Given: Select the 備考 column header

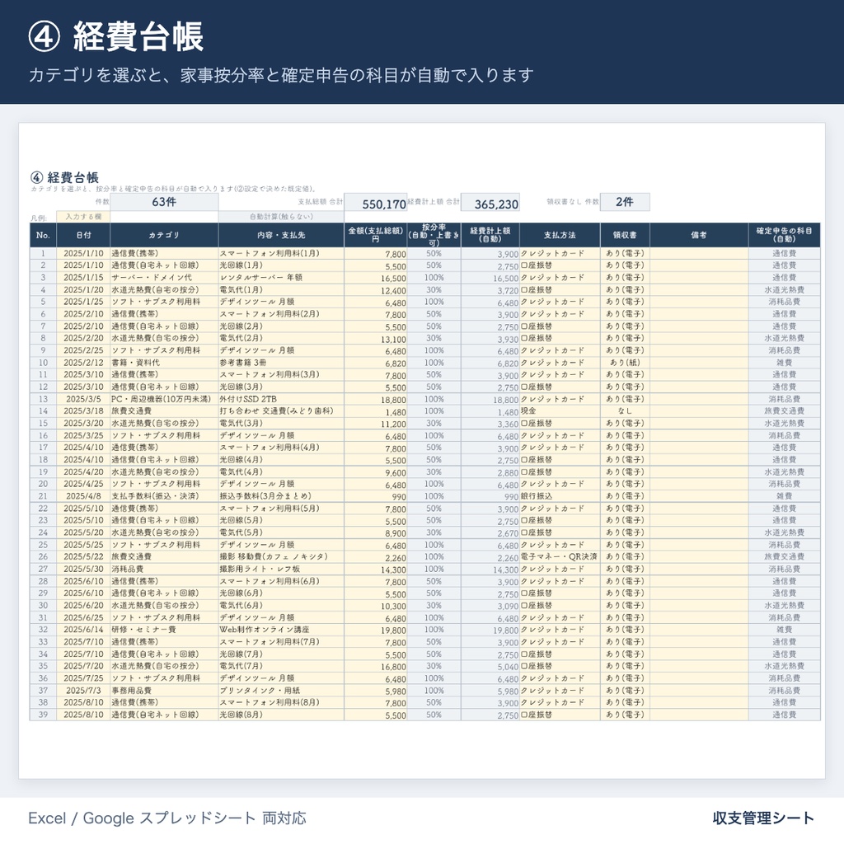Looking at the screenshot, I should (699, 235).
